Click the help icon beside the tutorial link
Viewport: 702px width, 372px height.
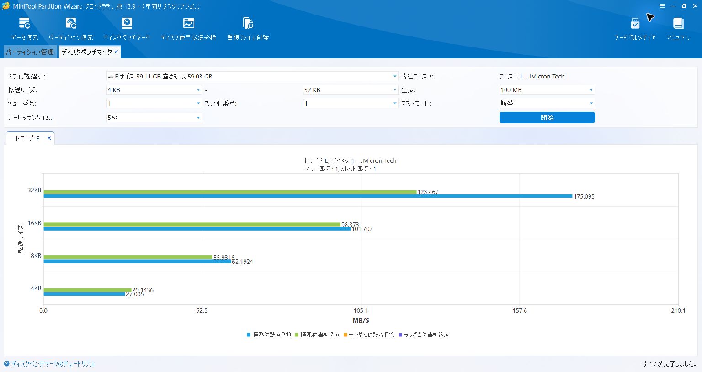(6, 364)
